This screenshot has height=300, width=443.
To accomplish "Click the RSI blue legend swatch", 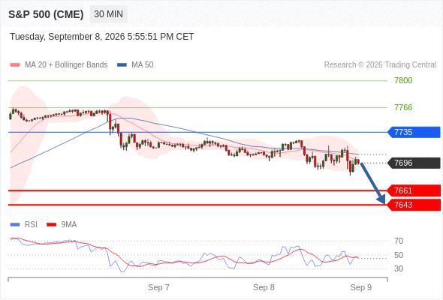I will coord(15,225).
